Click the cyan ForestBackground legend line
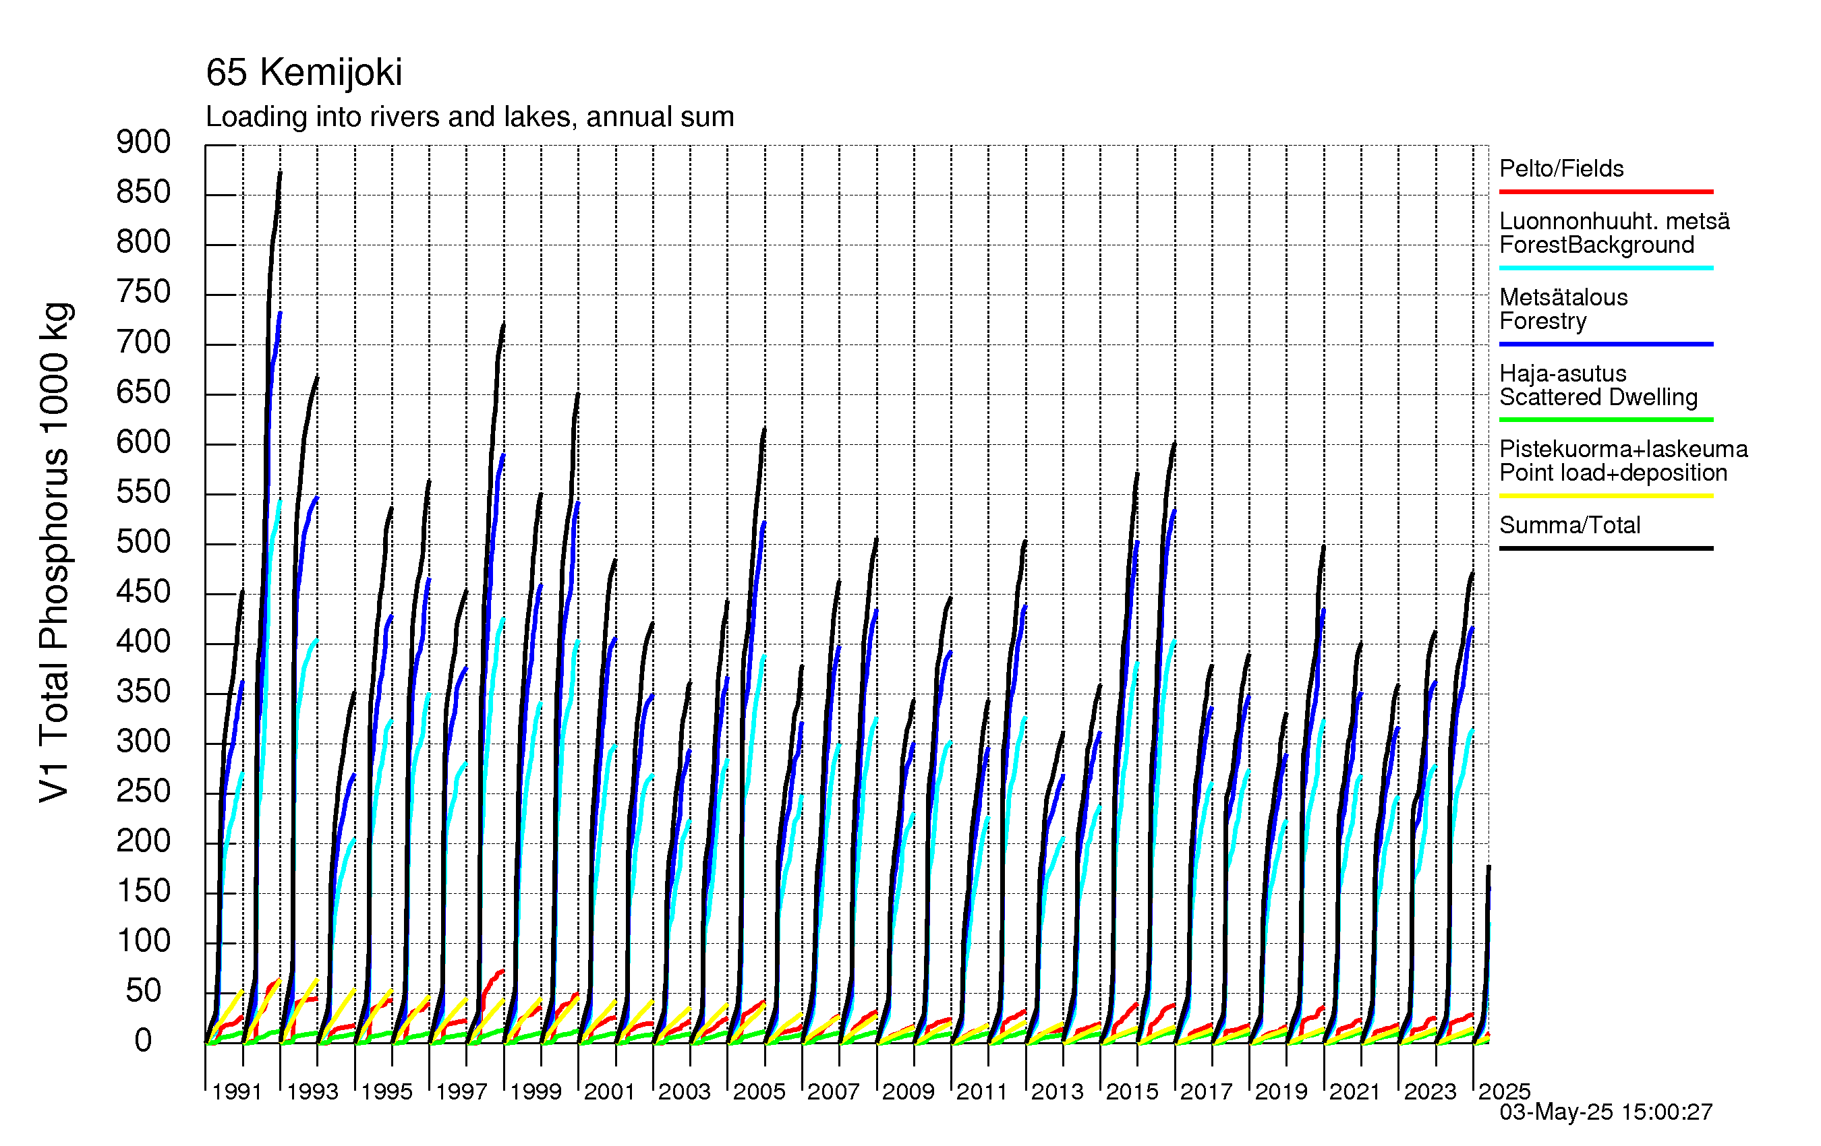 coord(1605,268)
